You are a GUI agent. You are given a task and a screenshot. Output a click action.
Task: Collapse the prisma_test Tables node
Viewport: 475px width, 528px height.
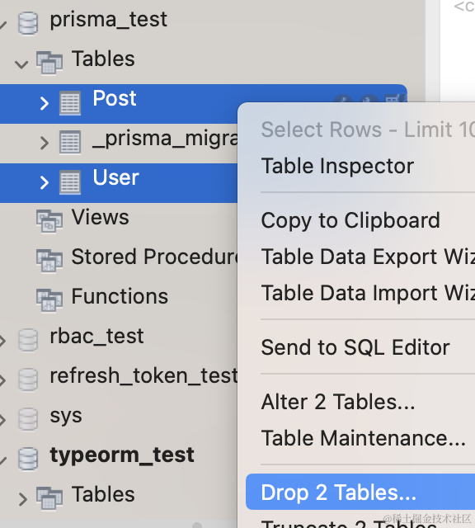(x=21, y=64)
